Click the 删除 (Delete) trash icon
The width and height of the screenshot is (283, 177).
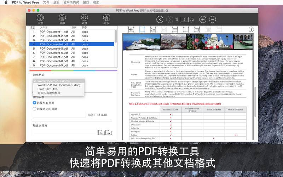click(x=62, y=17)
